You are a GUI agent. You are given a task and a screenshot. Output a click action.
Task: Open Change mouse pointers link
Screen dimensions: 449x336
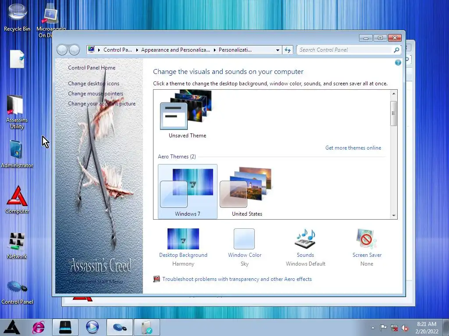coord(96,94)
